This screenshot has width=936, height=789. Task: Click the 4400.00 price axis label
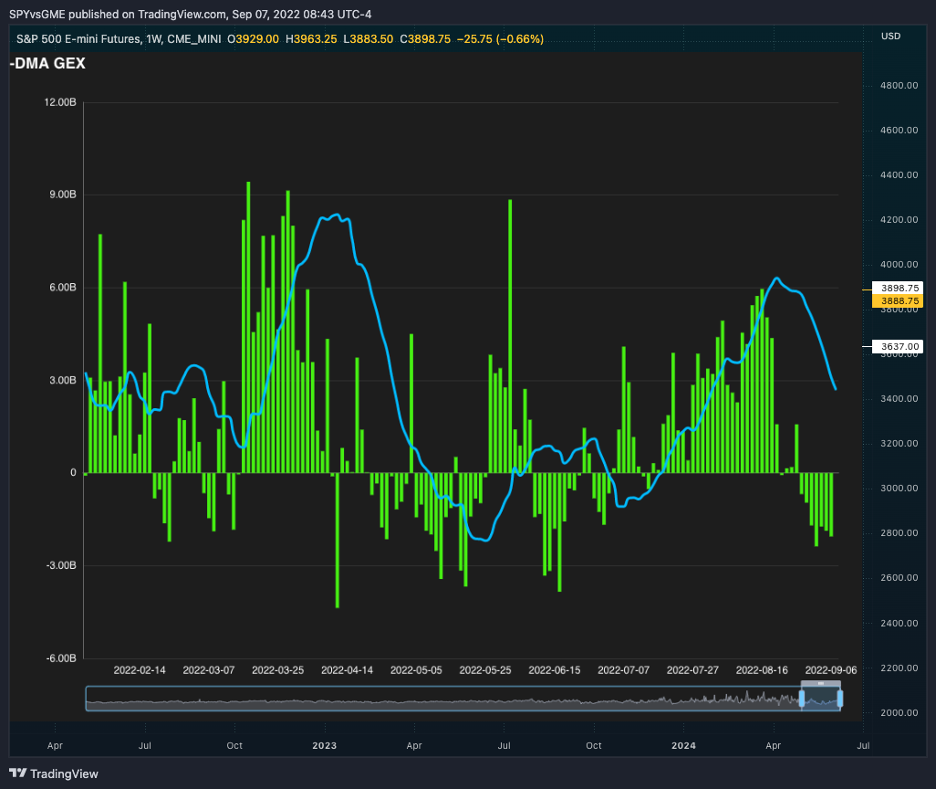pyautogui.click(x=899, y=175)
